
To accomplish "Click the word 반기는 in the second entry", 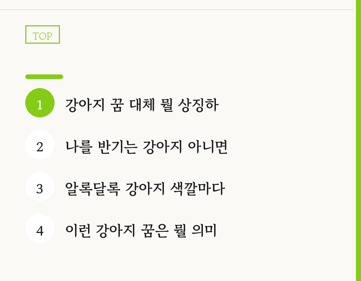I will point(118,147).
